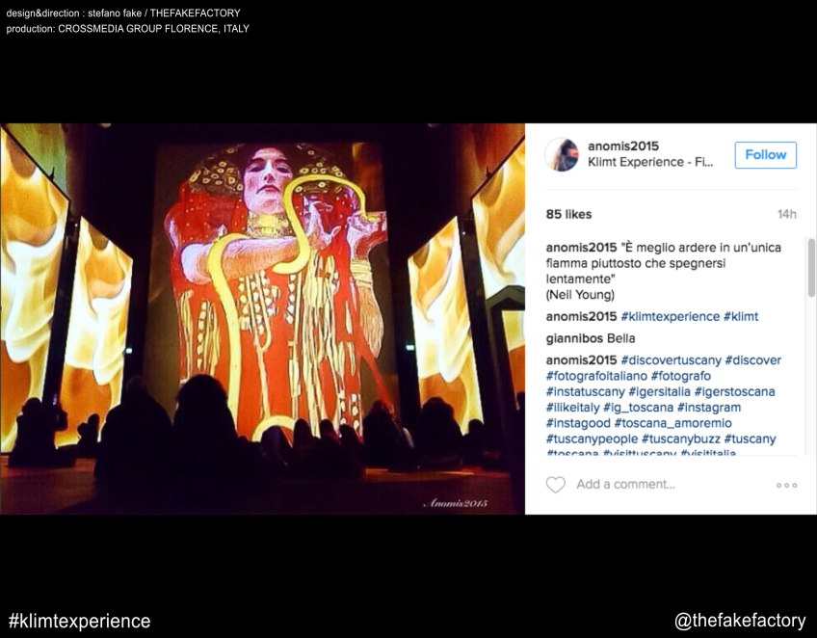Open the Klimt projection photo
This screenshot has height=638, width=817.
pos(263,319)
